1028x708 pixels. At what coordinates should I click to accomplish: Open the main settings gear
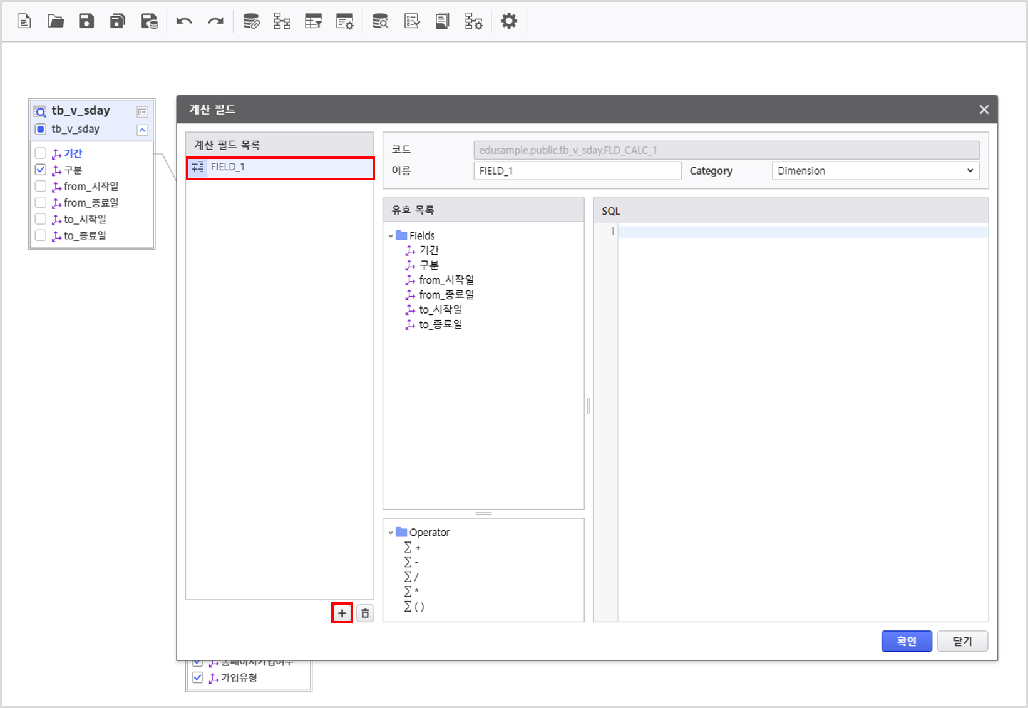pos(509,21)
